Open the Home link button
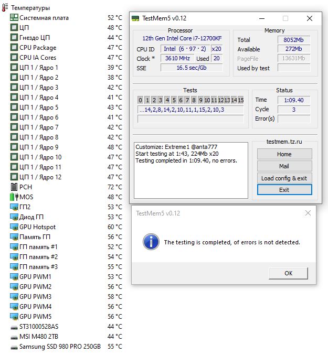 (x=284, y=154)
